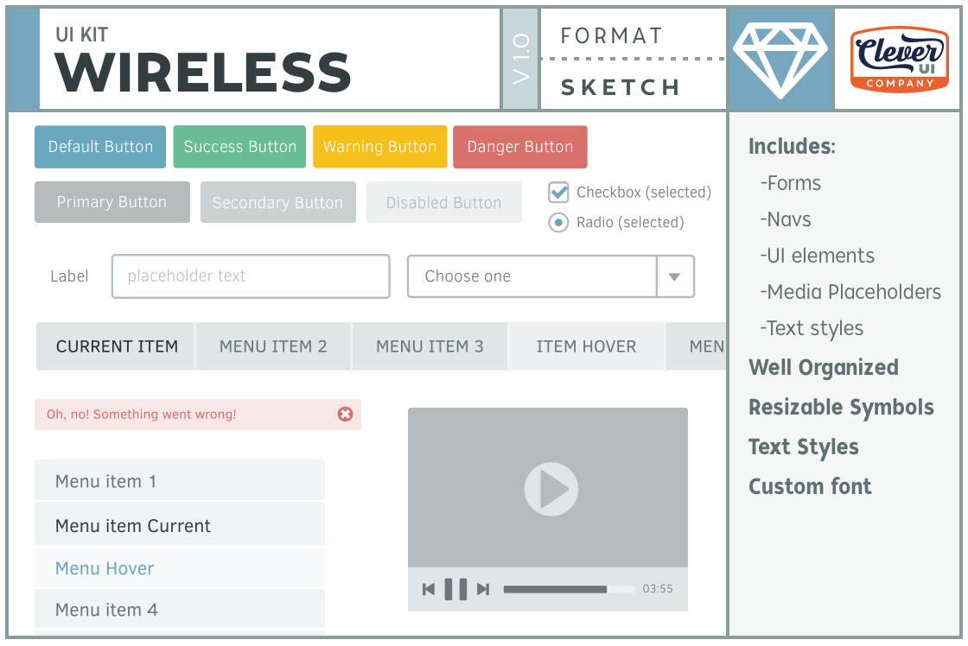Screen dimensions: 968x646
Task: Toggle the Checkbox (selected) option
Action: (559, 192)
